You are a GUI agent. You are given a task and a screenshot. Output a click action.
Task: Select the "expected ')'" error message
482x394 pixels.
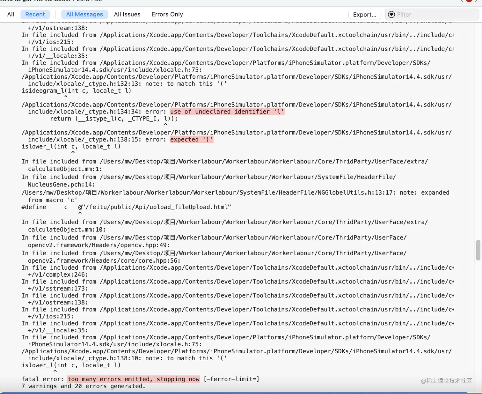click(x=191, y=139)
